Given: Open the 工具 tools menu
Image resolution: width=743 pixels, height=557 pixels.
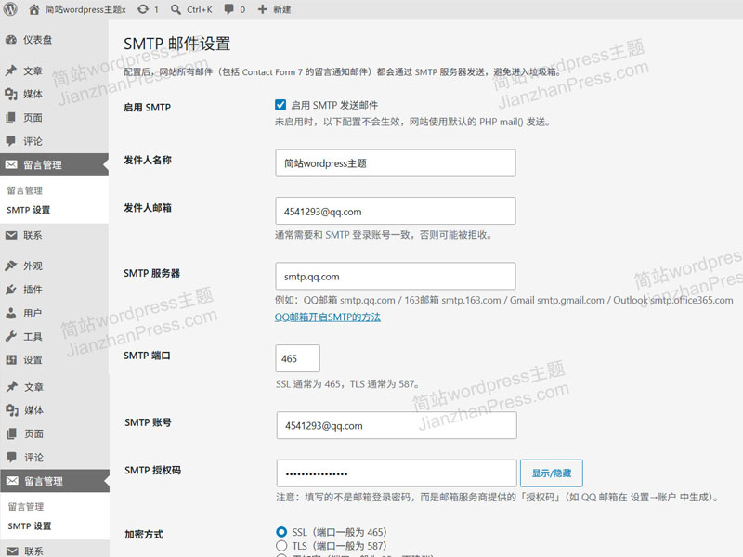Looking at the screenshot, I should tap(24, 337).
